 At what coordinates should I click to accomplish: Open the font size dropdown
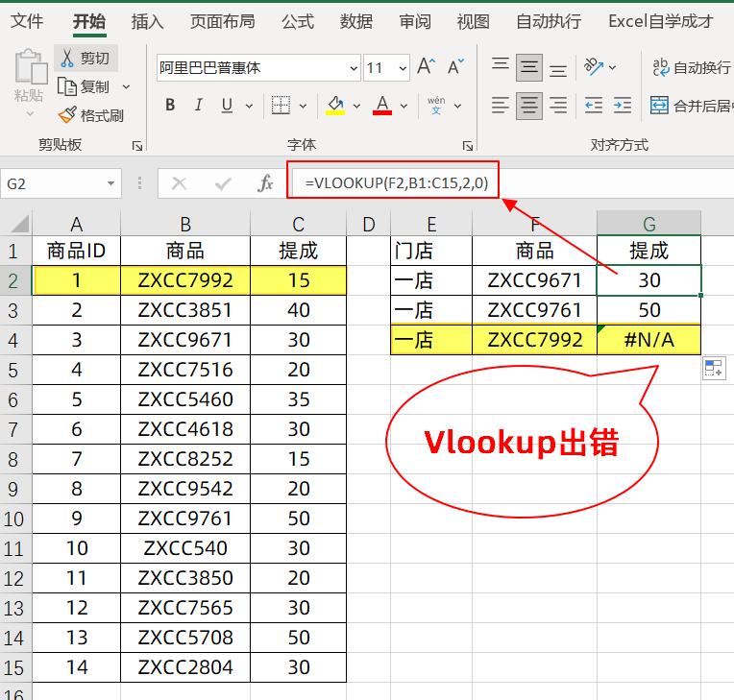pyautogui.click(x=403, y=68)
